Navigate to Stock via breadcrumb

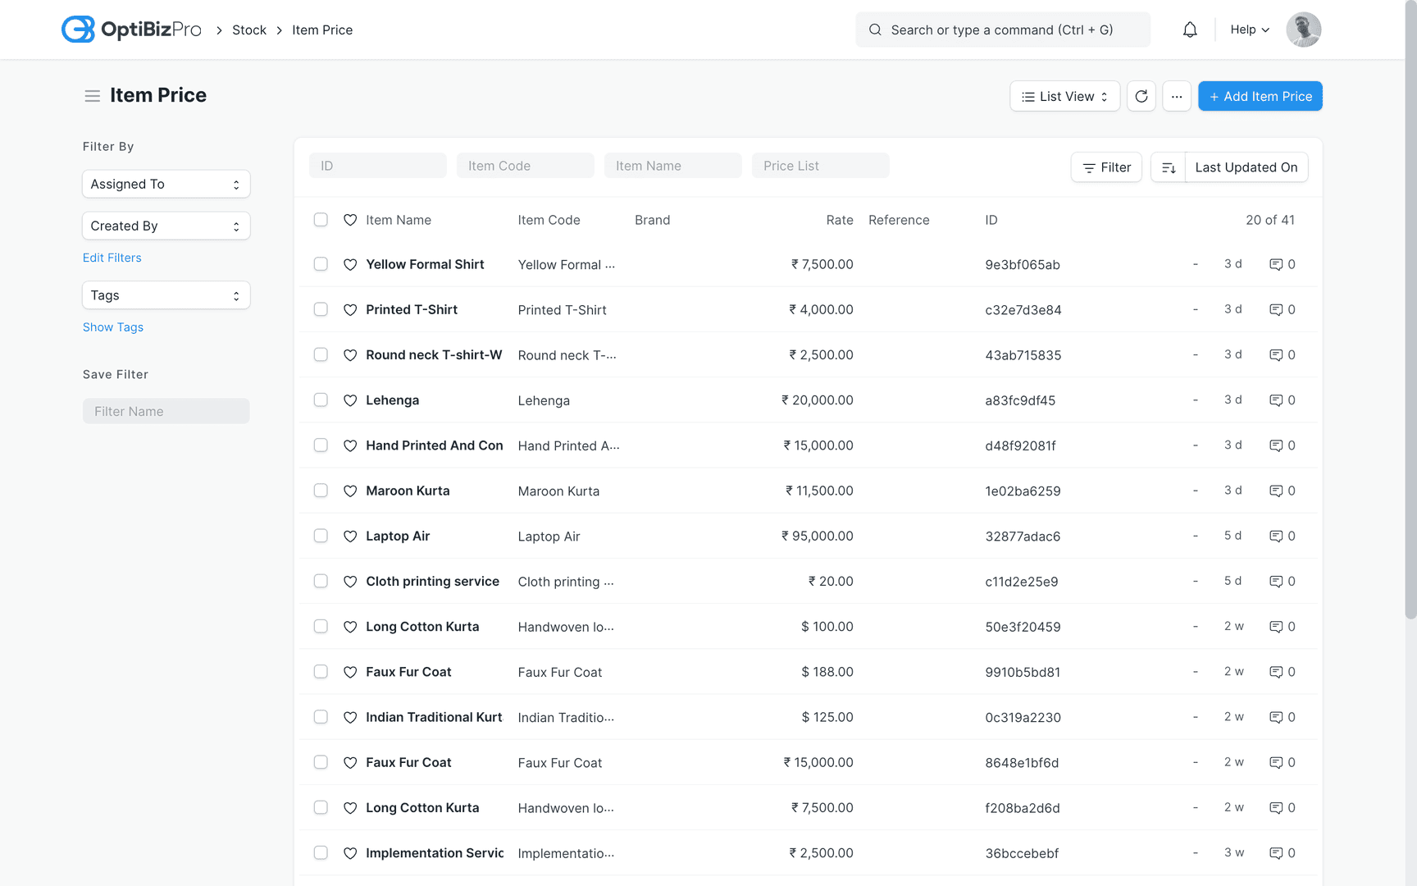(248, 30)
